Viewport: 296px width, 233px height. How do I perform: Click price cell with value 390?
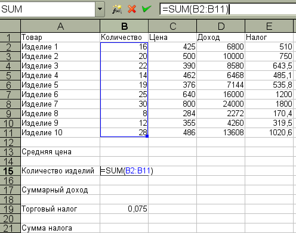tap(172, 66)
